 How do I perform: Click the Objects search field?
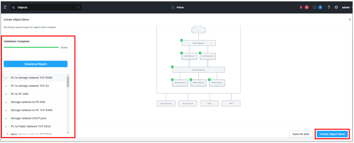click(46, 7)
